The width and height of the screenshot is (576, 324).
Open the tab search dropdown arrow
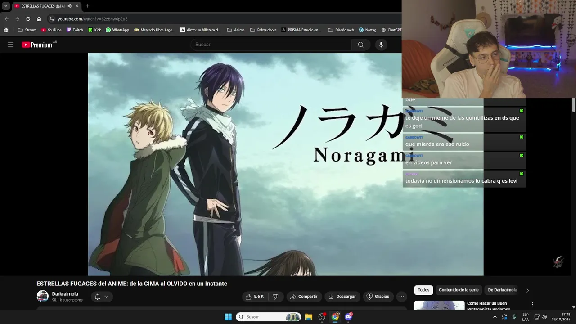tap(6, 6)
